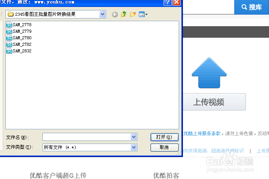Click the 取消 button

[x=164, y=147]
